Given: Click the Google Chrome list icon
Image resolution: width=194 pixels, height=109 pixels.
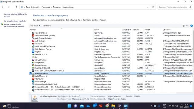Looking at the screenshot, I should tap(33, 65).
